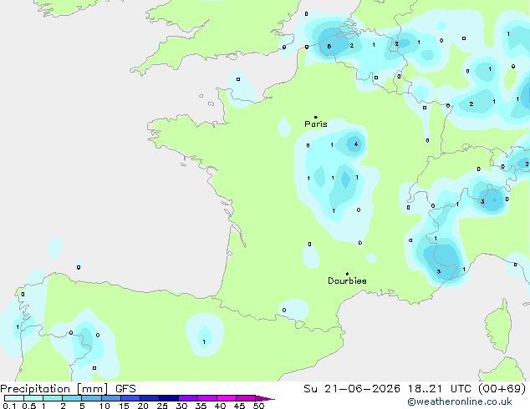Select the 'Precipitation [mm]' title text
This screenshot has height=409, width=530.
pyautogui.click(x=54, y=389)
